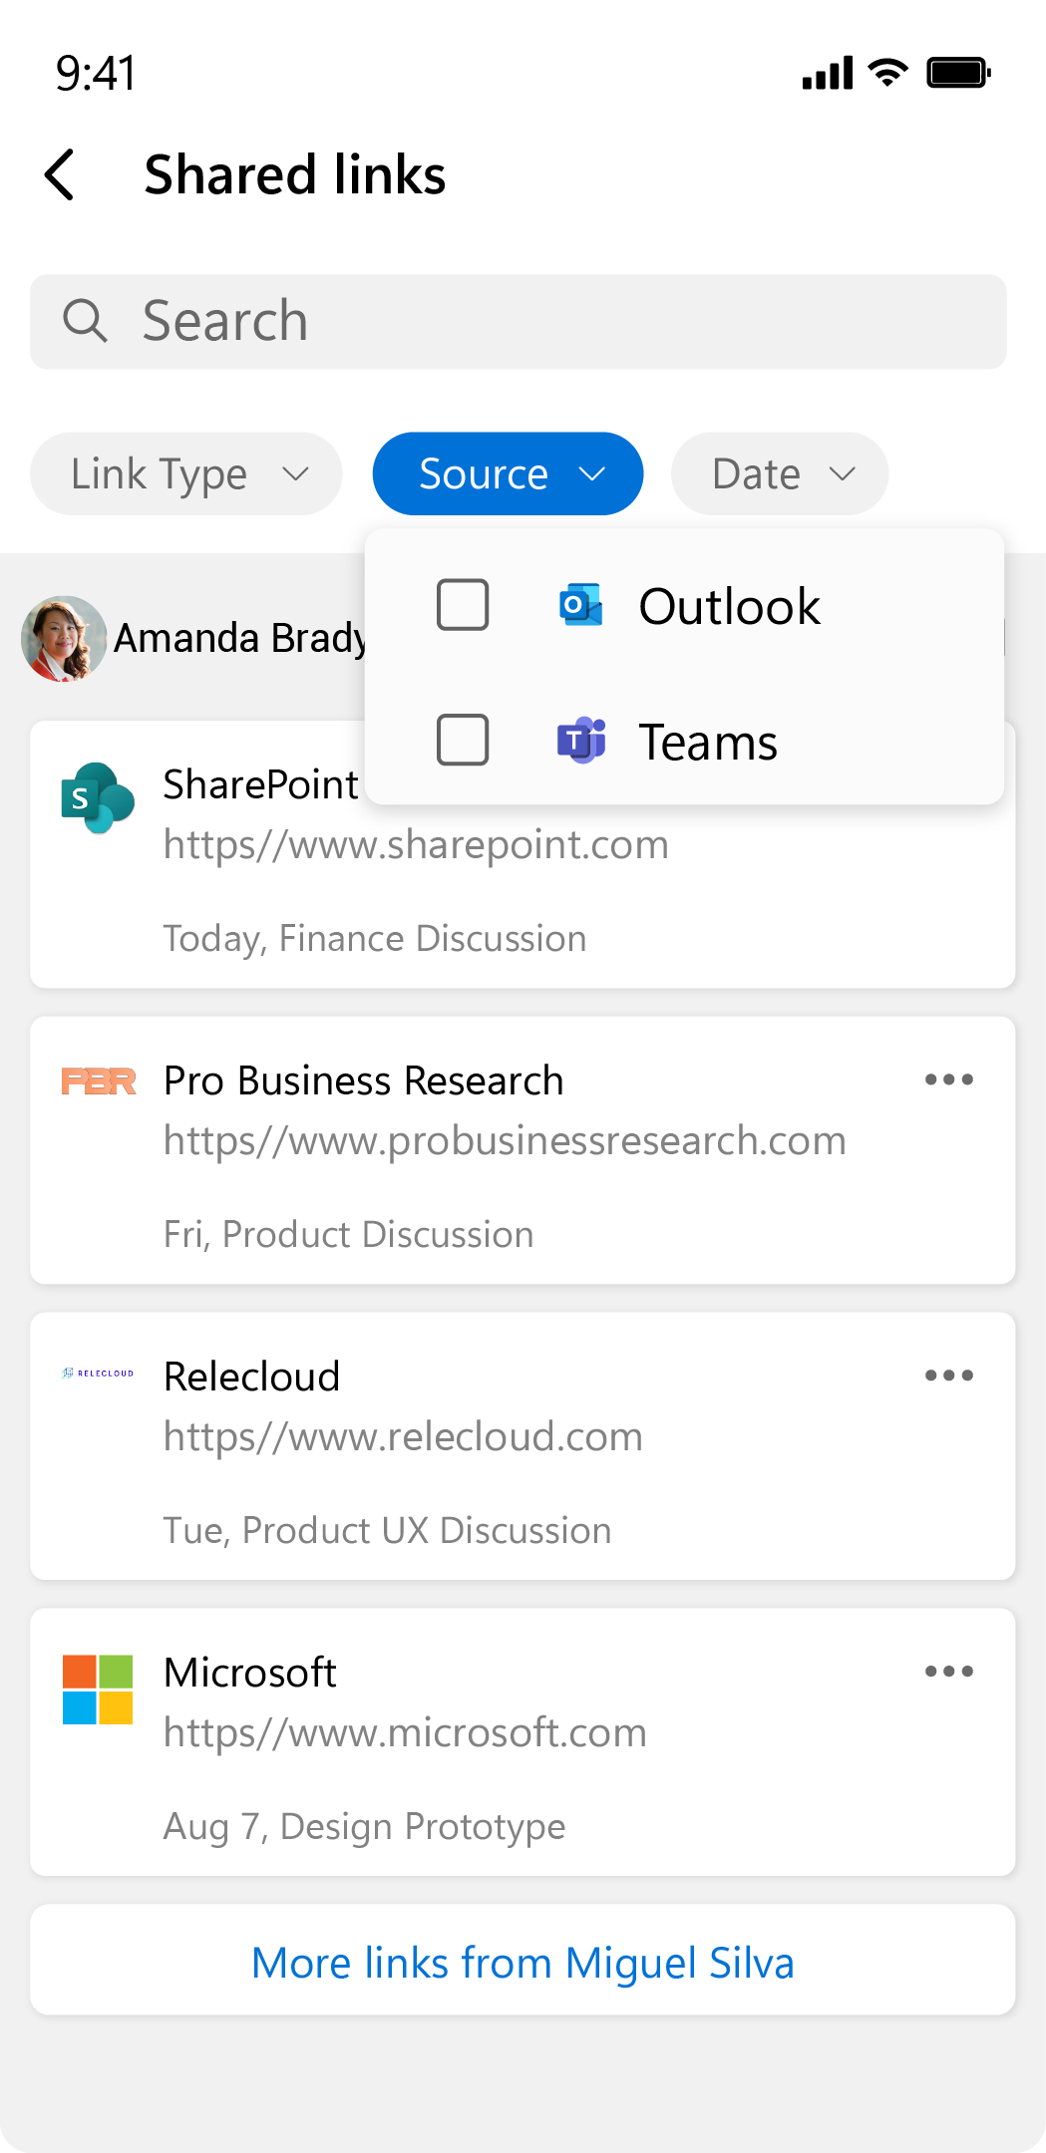Open the sharepoint.com URL link

tap(416, 845)
